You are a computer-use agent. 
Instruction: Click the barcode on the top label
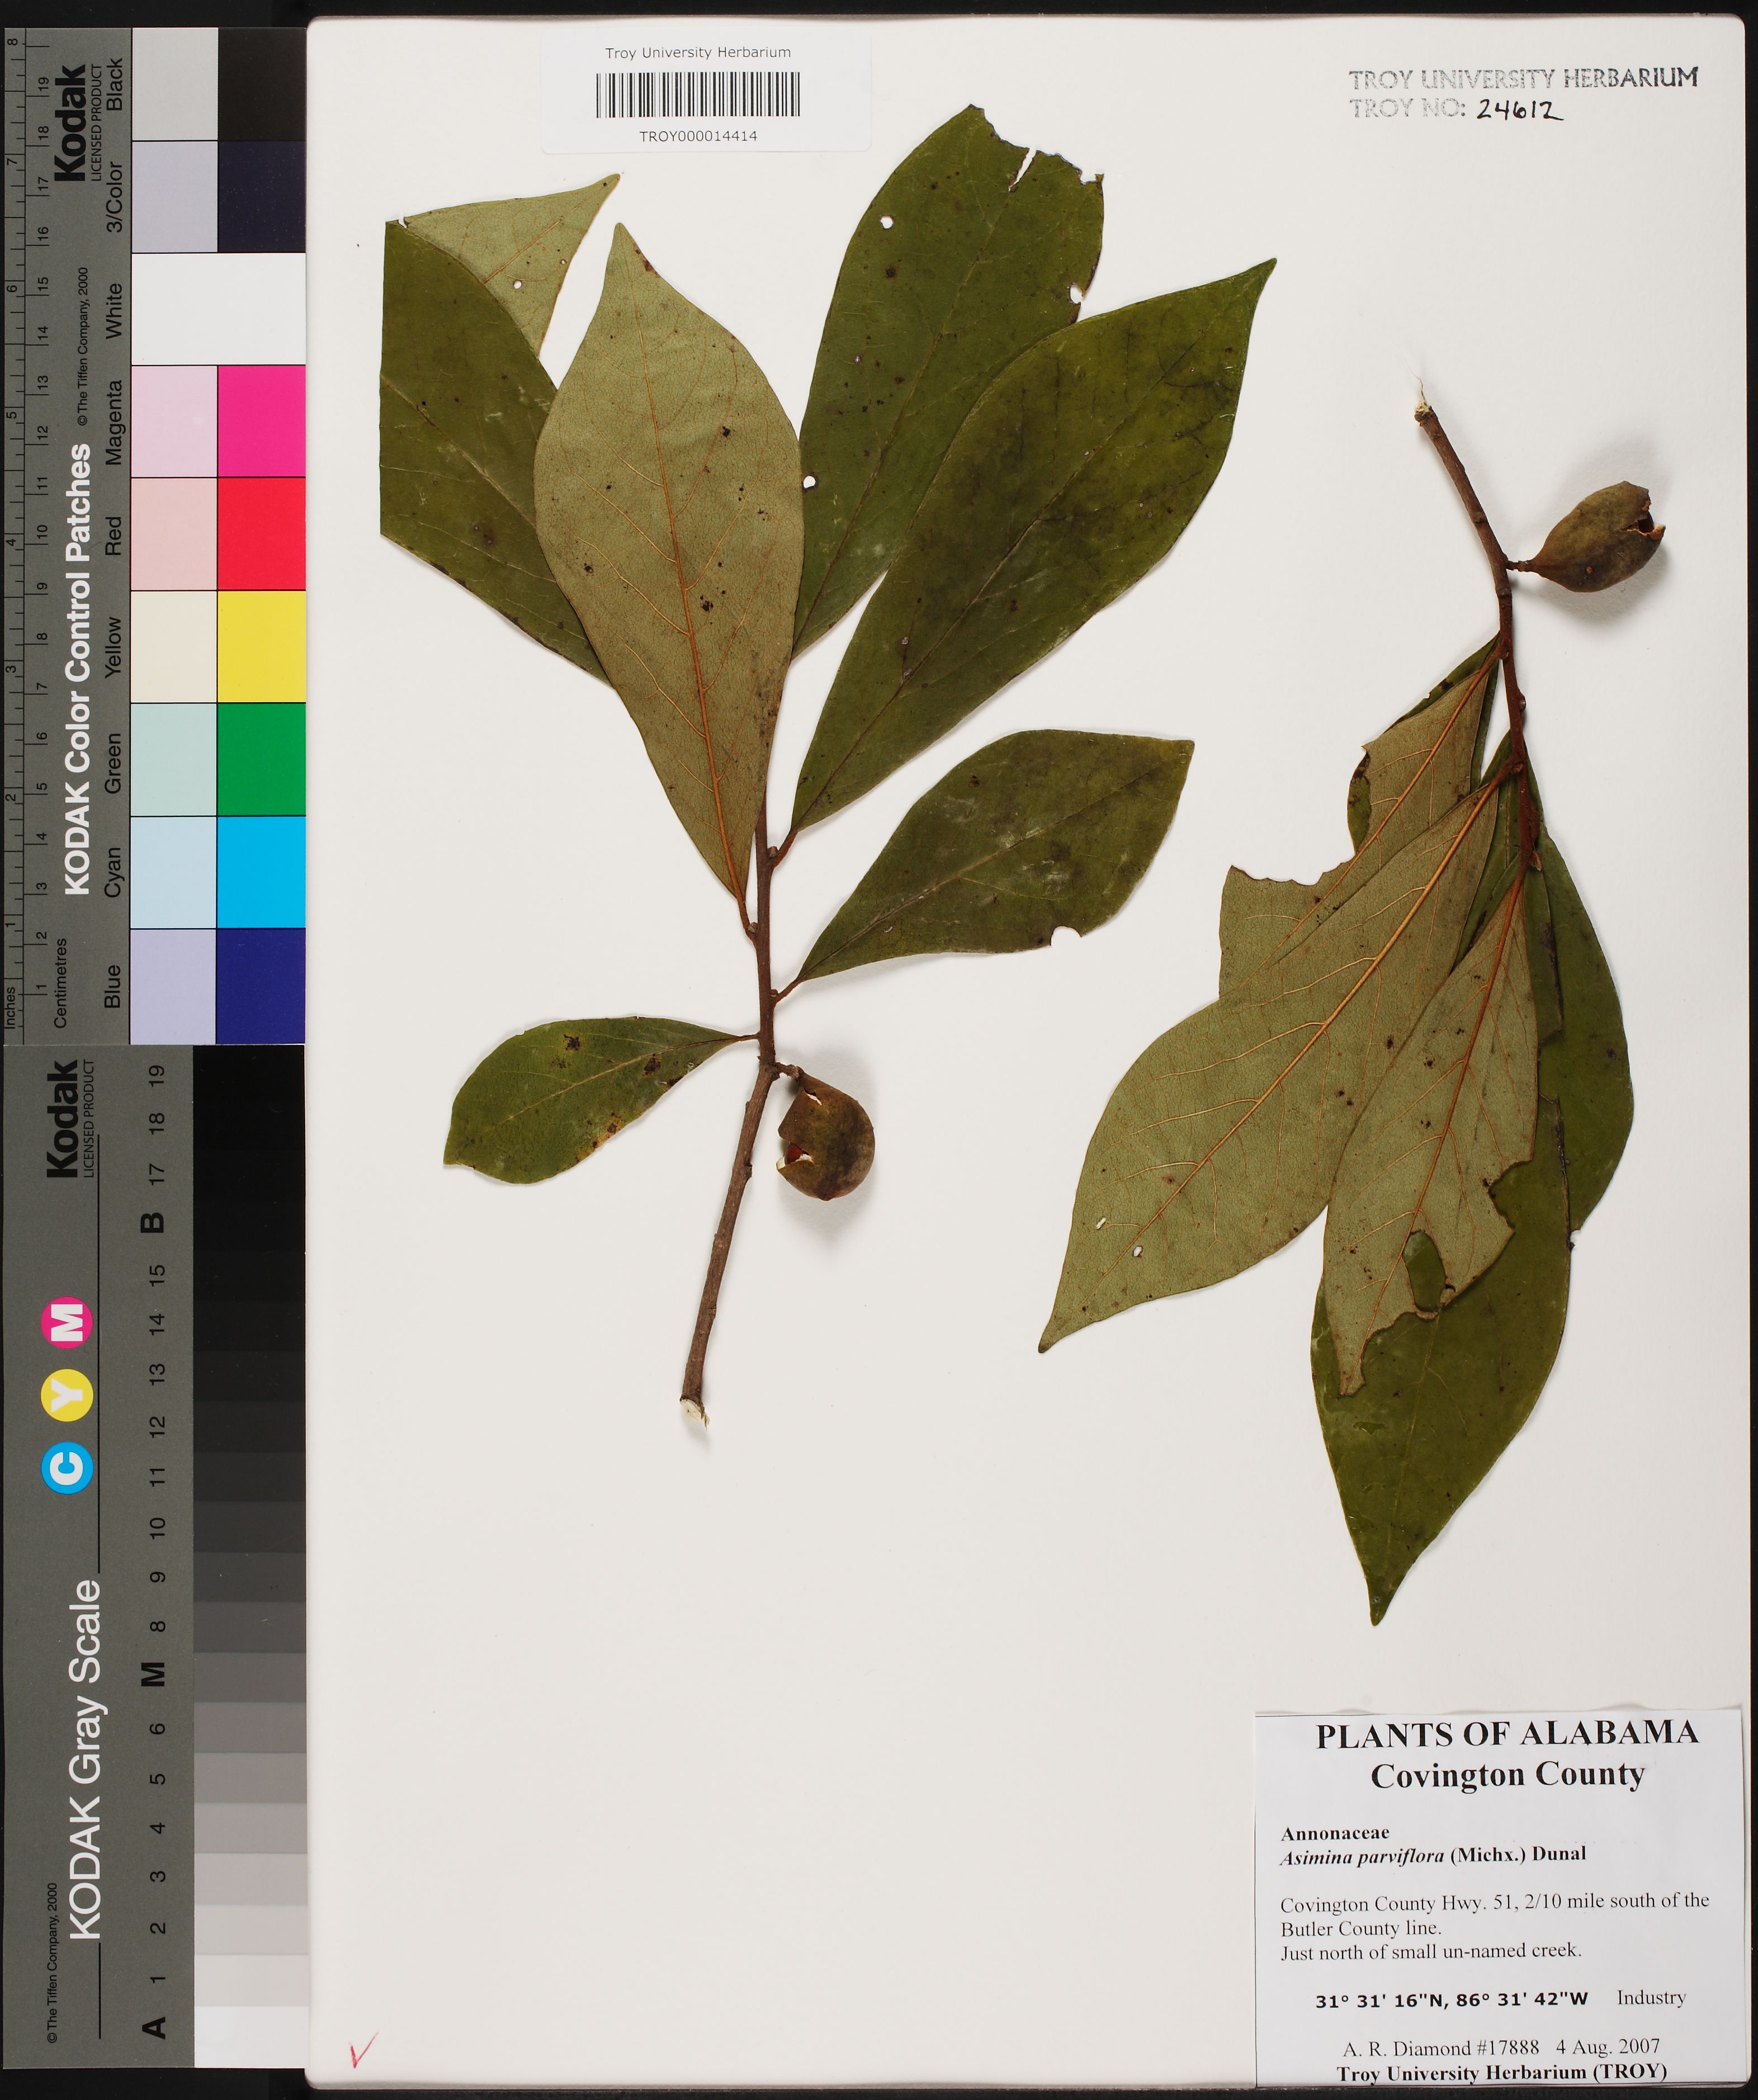tap(698, 94)
